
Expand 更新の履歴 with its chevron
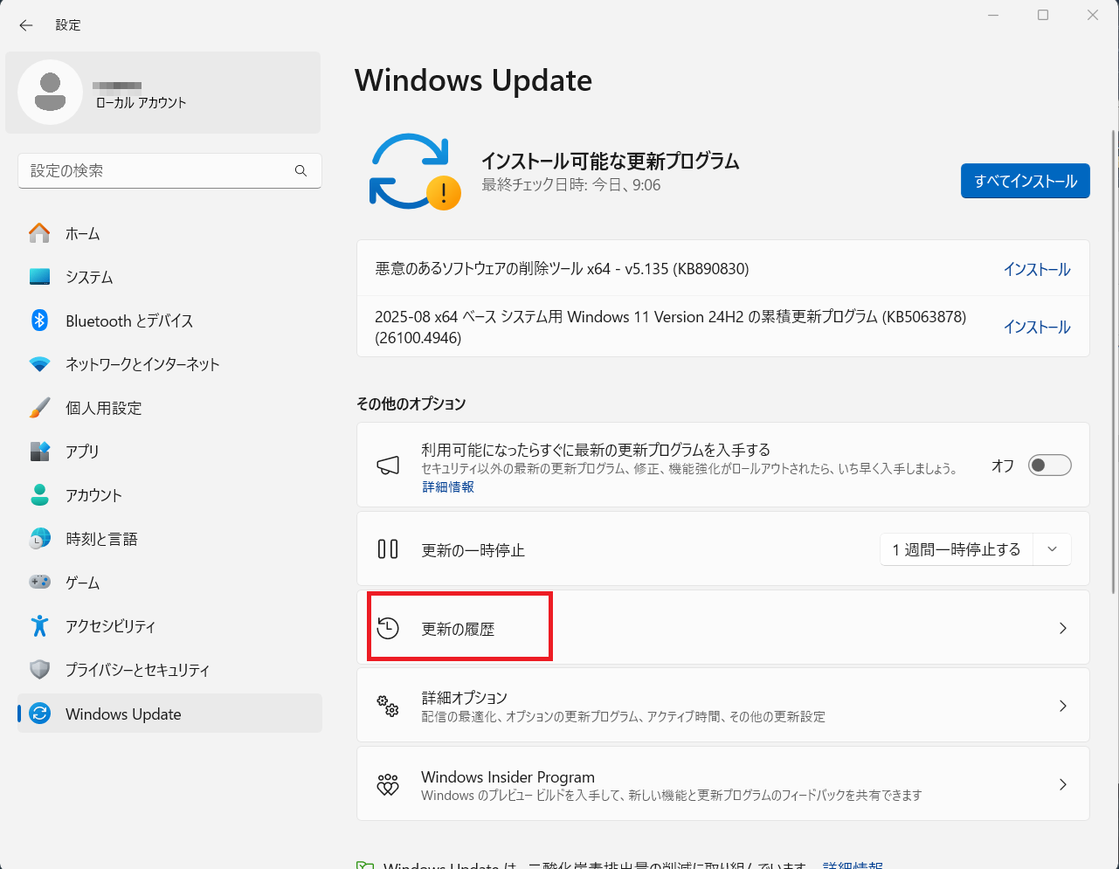1063,628
